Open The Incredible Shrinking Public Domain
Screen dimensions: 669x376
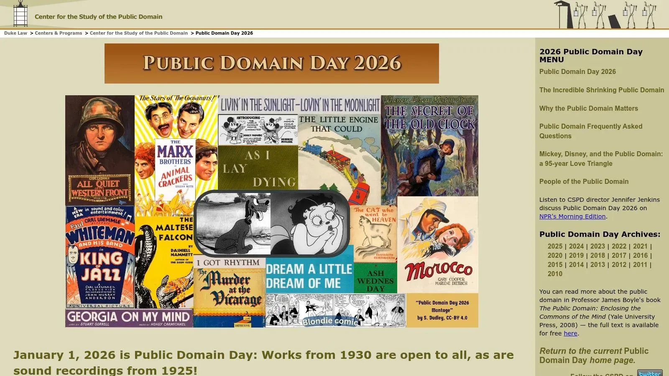[x=602, y=90]
